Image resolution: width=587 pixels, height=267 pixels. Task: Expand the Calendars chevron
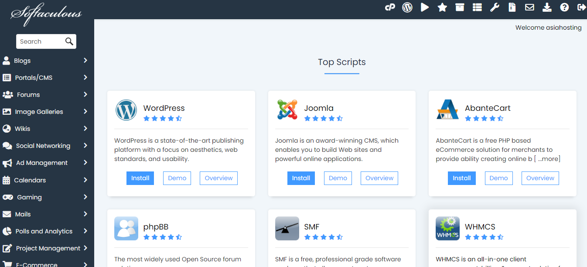(85, 180)
